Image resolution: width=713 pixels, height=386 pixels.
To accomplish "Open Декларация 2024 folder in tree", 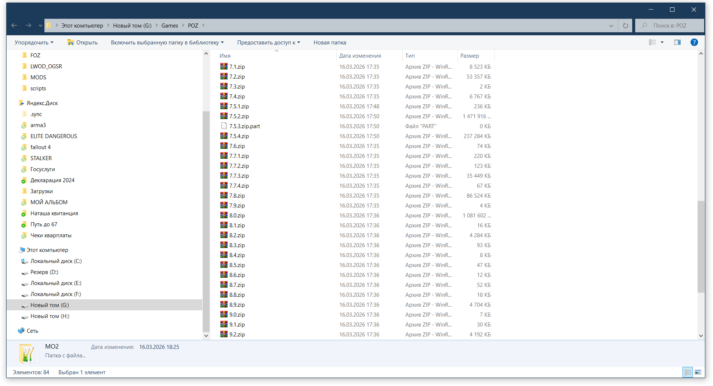I will 53,180.
